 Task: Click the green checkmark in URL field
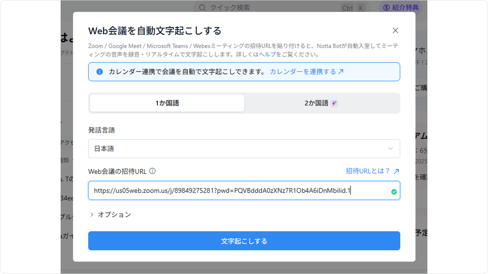point(394,192)
